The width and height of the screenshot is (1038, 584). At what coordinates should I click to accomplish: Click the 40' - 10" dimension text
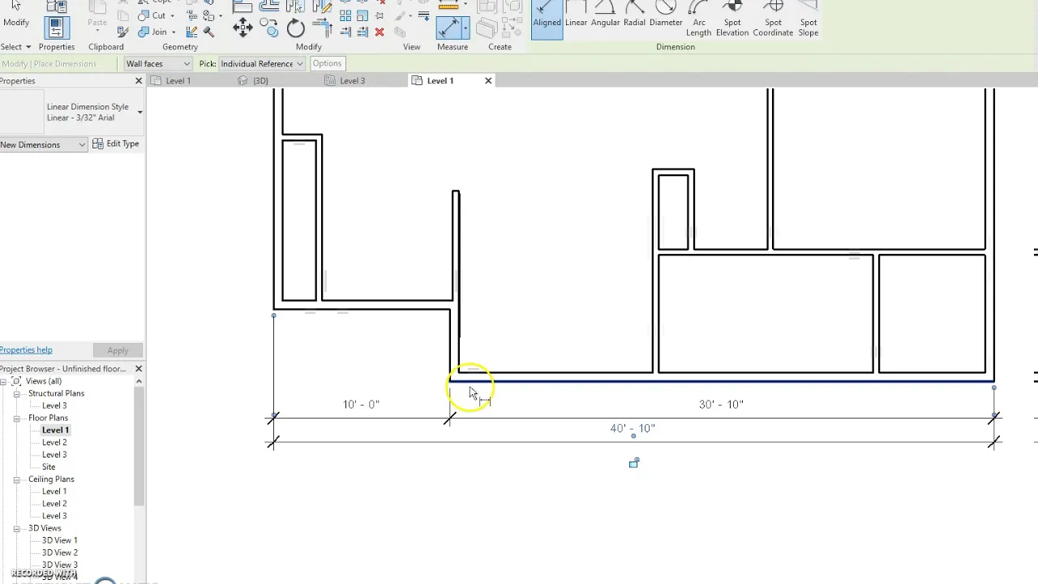(x=633, y=428)
